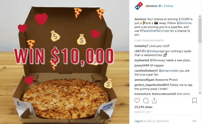Click the verified badge next to dominos
The height and width of the screenshot is (124, 202).
tap(160, 6)
